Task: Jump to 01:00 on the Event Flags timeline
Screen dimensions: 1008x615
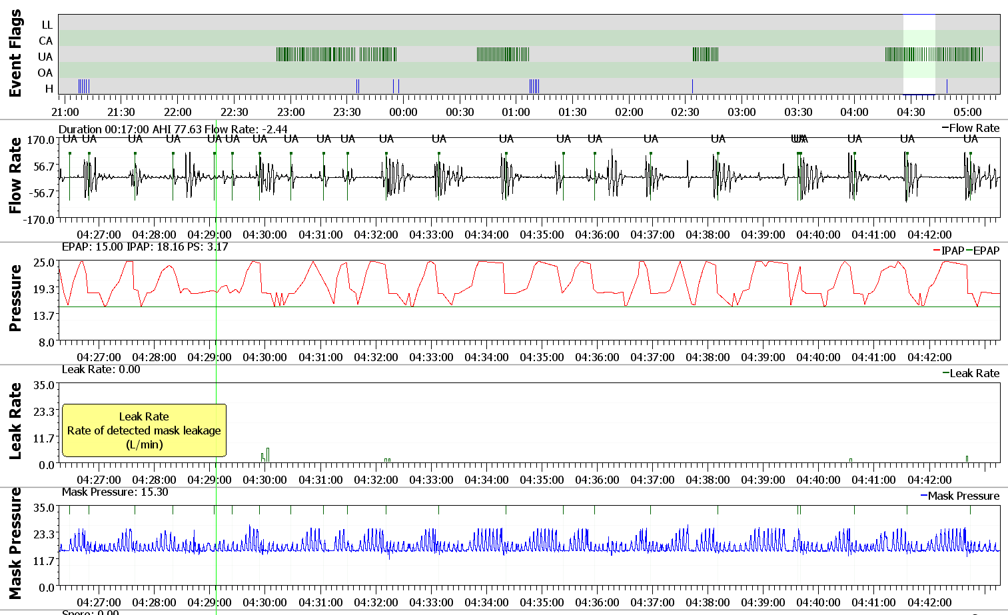Action: pyautogui.click(x=516, y=112)
